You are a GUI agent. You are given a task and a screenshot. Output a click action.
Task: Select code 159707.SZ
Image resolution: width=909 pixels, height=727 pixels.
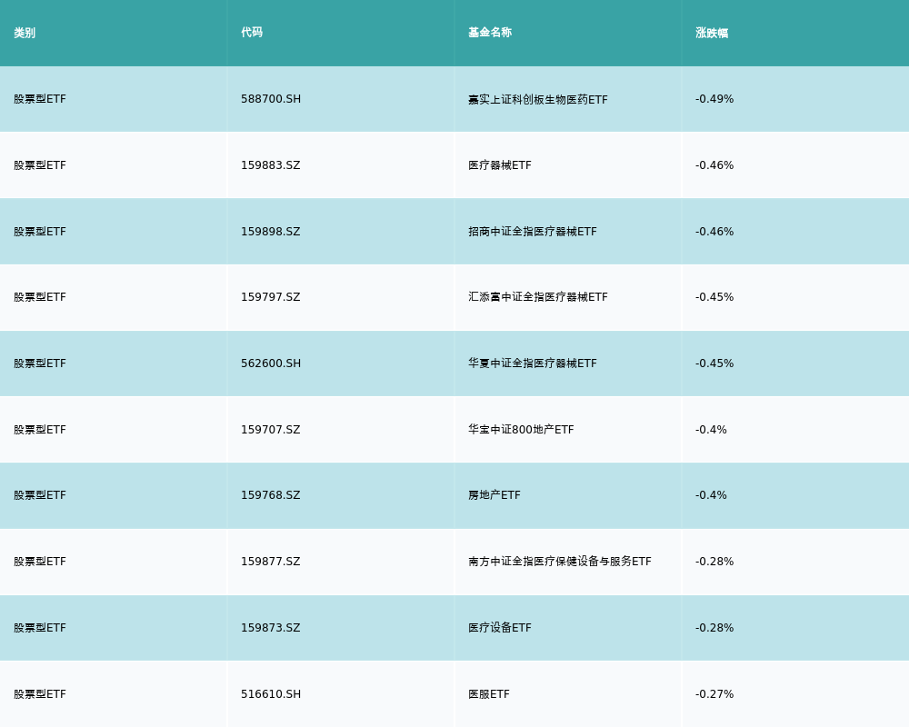(270, 430)
